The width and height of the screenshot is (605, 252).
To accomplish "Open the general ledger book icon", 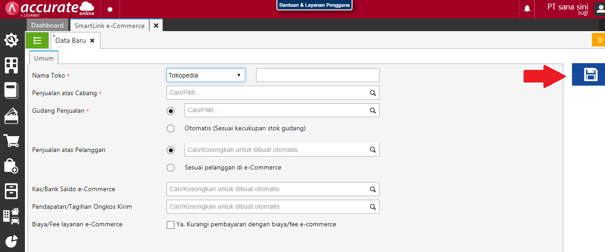I will click(11, 90).
